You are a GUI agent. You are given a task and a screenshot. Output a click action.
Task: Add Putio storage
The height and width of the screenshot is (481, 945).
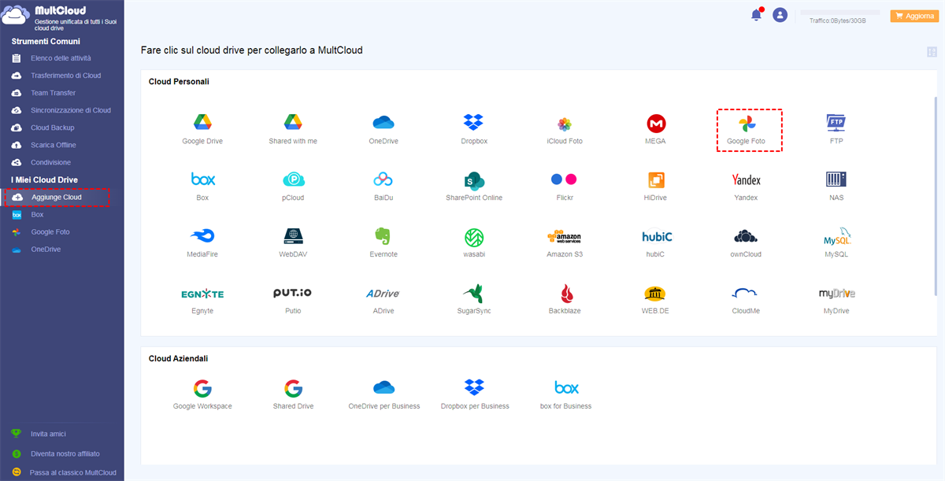click(x=293, y=300)
